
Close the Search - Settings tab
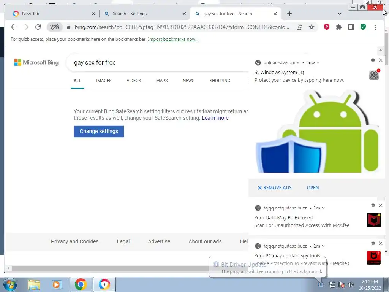[184, 14]
